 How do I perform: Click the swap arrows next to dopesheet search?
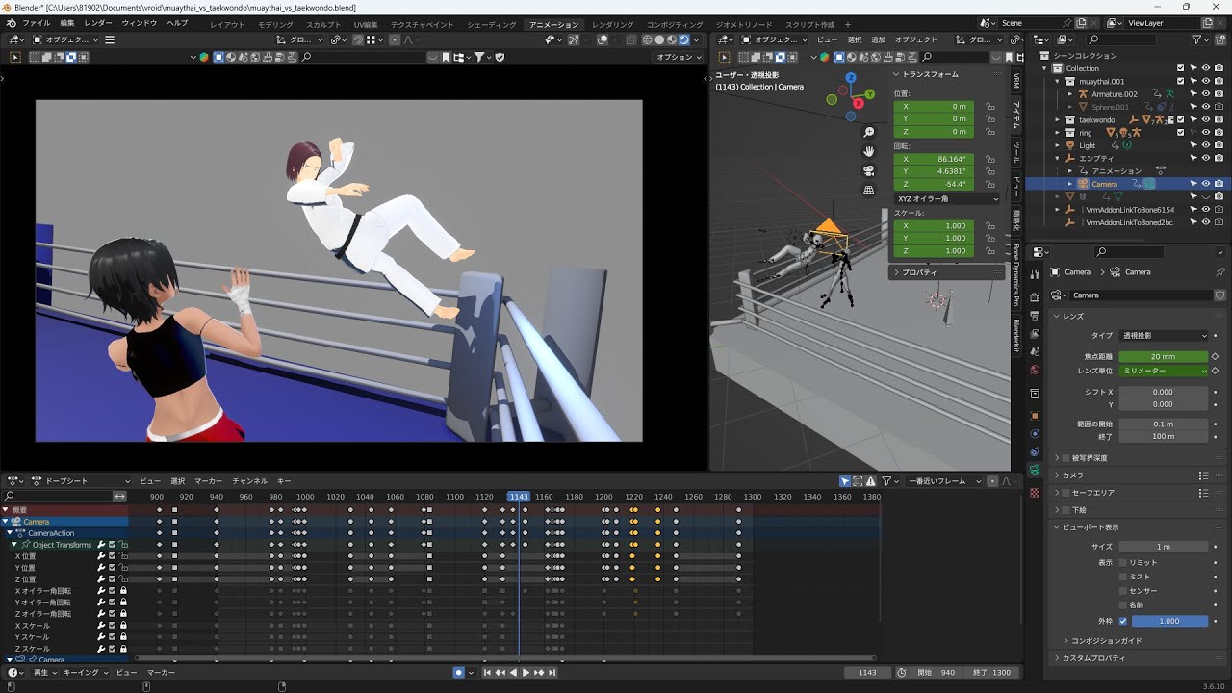120,496
